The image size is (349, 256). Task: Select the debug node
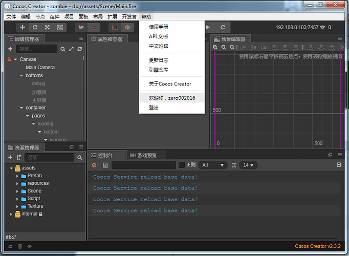[38, 83]
